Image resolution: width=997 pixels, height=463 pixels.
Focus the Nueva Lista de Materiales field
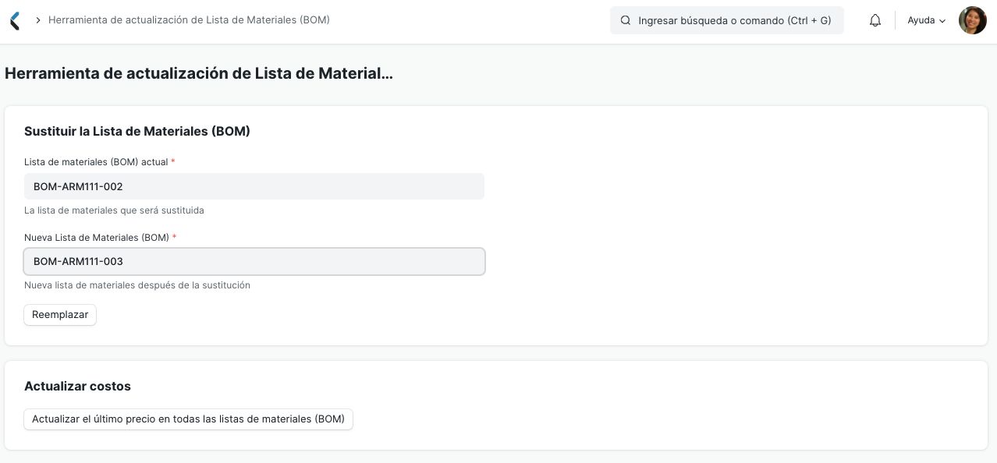tap(254, 261)
